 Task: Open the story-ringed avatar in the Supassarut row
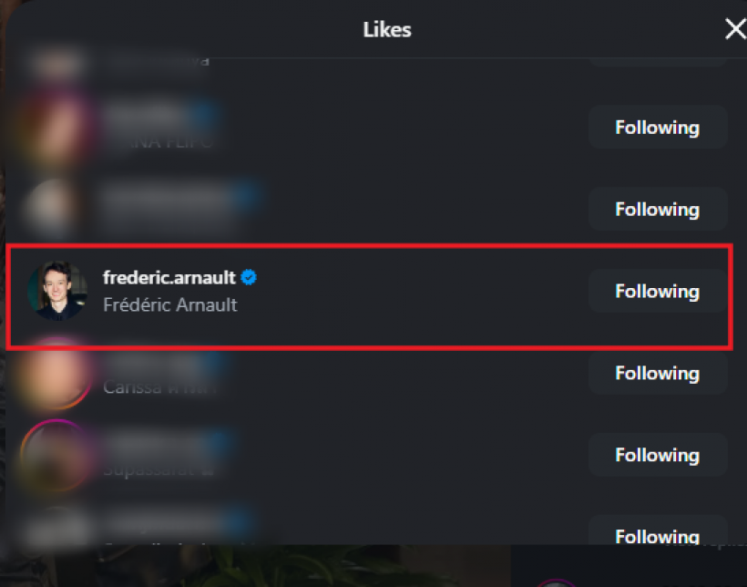point(56,455)
